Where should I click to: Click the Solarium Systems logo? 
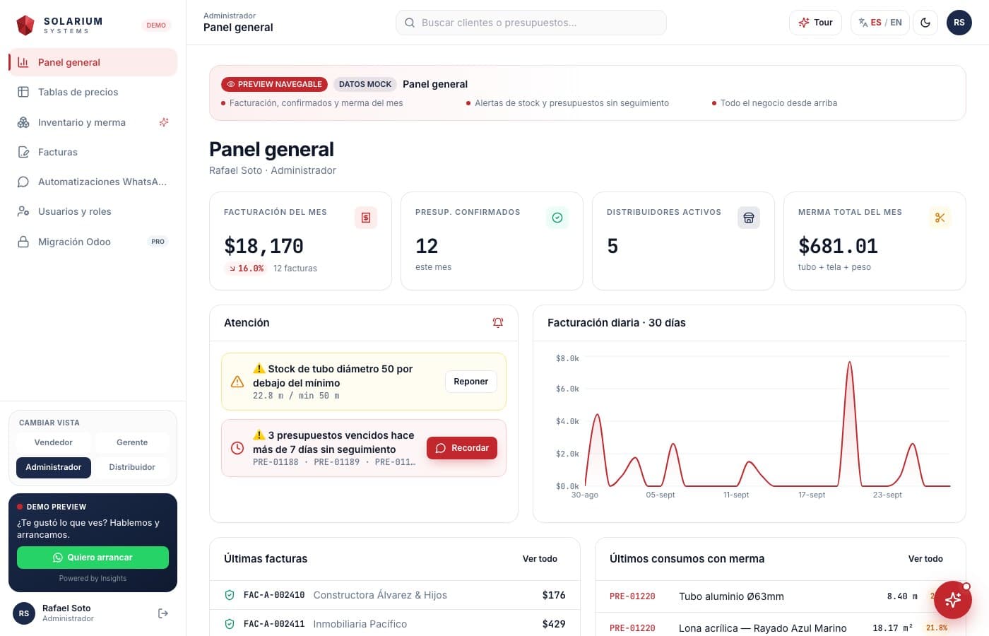pyautogui.click(x=59, y=25)
